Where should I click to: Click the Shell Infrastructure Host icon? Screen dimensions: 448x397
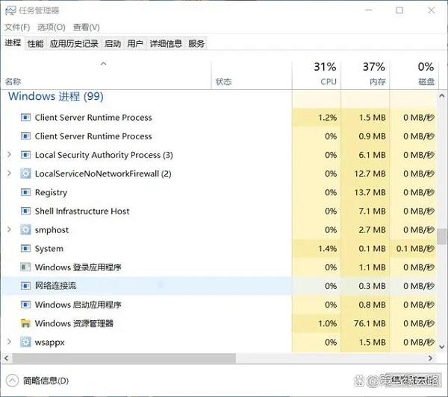[25, 212]
